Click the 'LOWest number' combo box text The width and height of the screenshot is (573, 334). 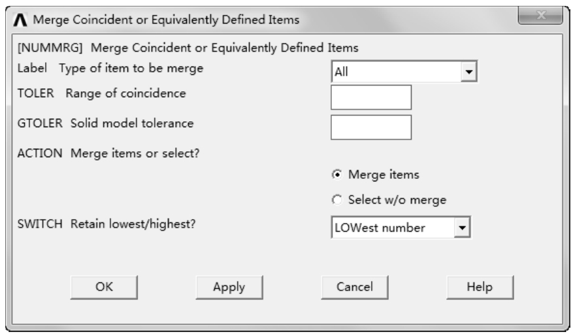pos(380,228)
